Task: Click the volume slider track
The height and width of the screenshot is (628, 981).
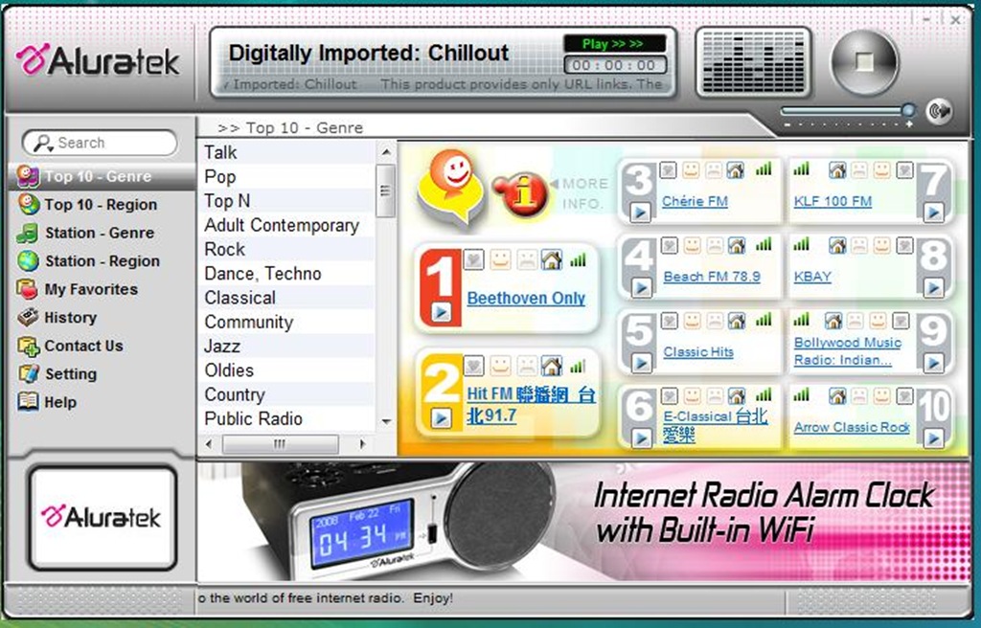Action: coord(841,111)
